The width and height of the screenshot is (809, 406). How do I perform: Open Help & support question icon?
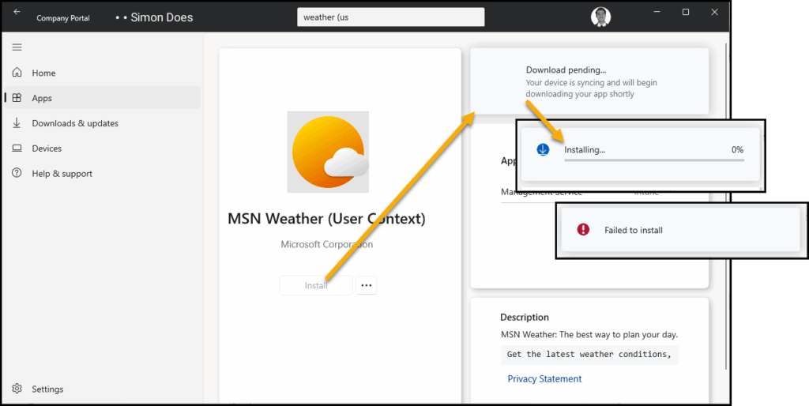click(x=17, y=174)
